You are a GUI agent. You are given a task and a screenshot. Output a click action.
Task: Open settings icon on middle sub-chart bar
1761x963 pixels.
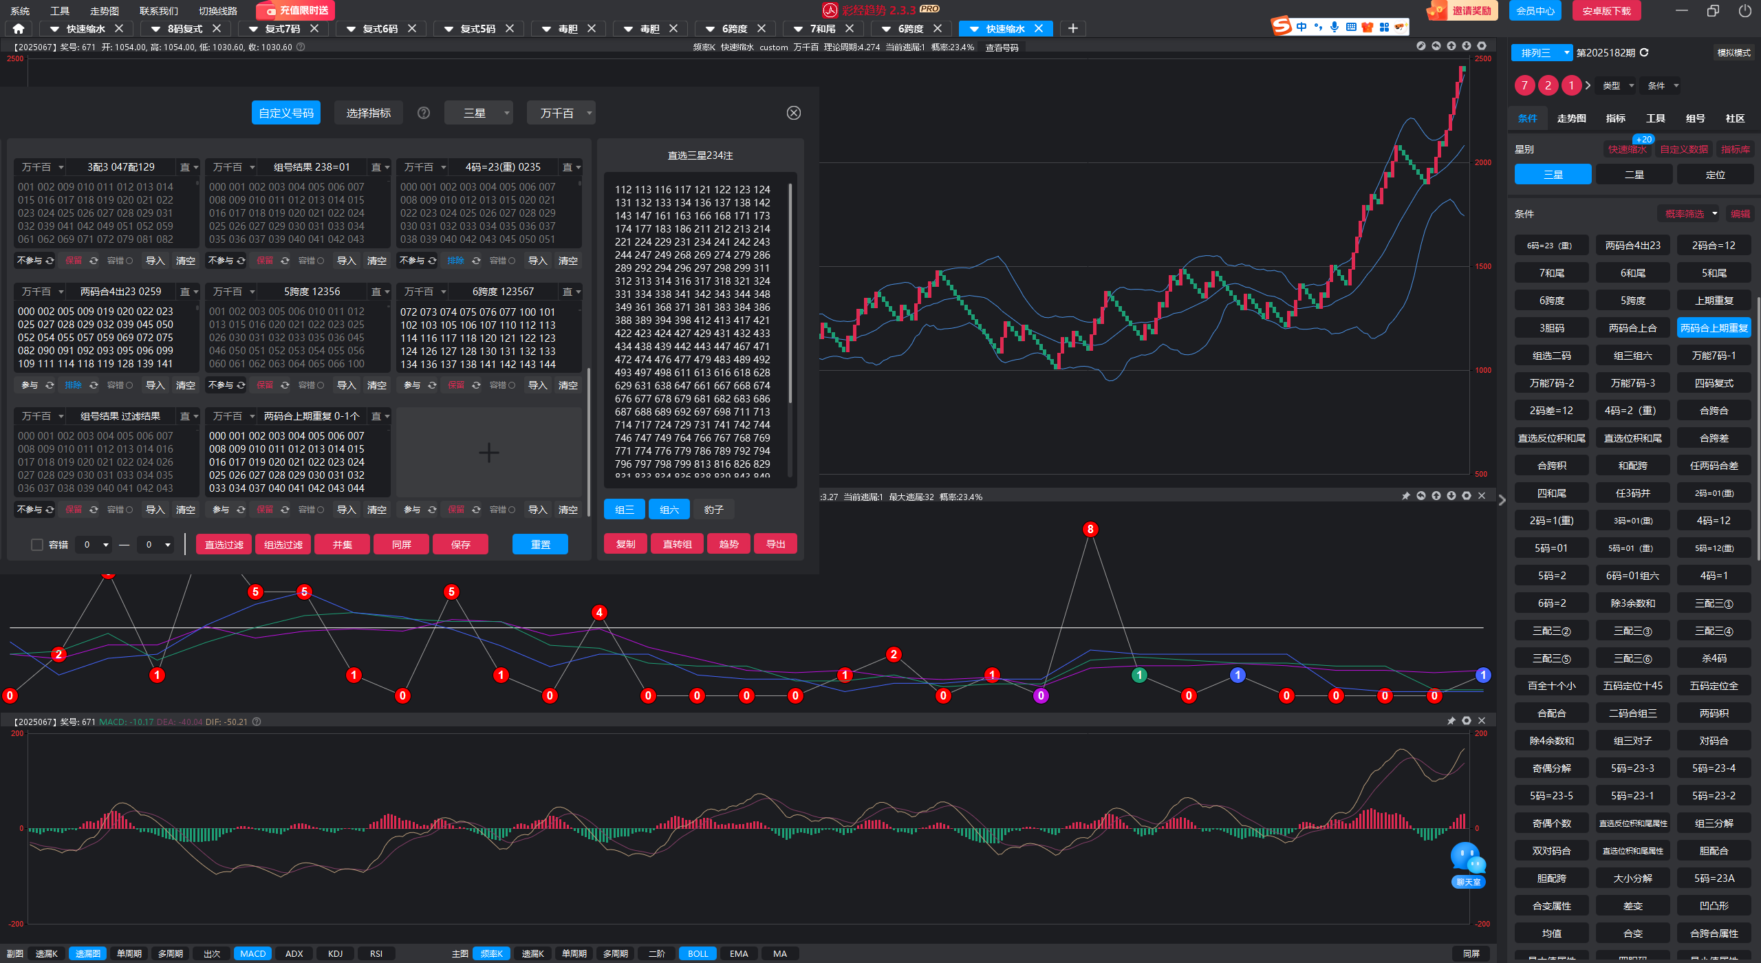[1467, 496]
